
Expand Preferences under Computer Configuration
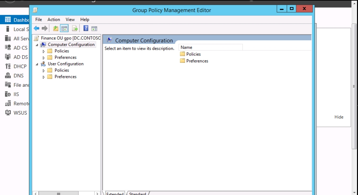point(44,58)
